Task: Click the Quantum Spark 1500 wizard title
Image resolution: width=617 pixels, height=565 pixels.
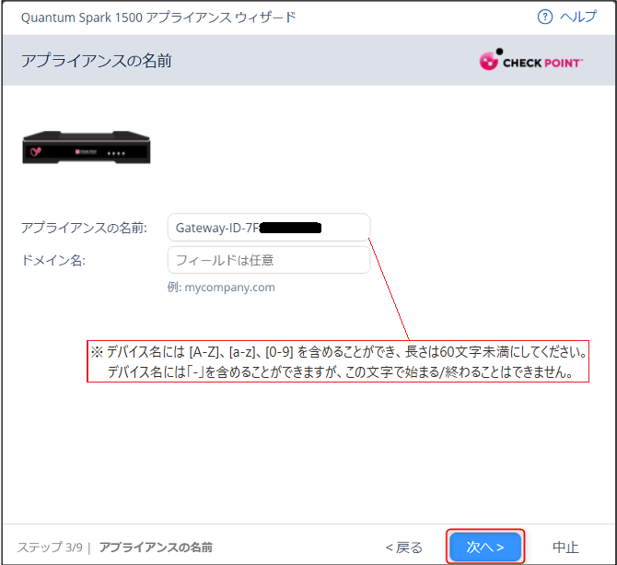Action: 158,18
